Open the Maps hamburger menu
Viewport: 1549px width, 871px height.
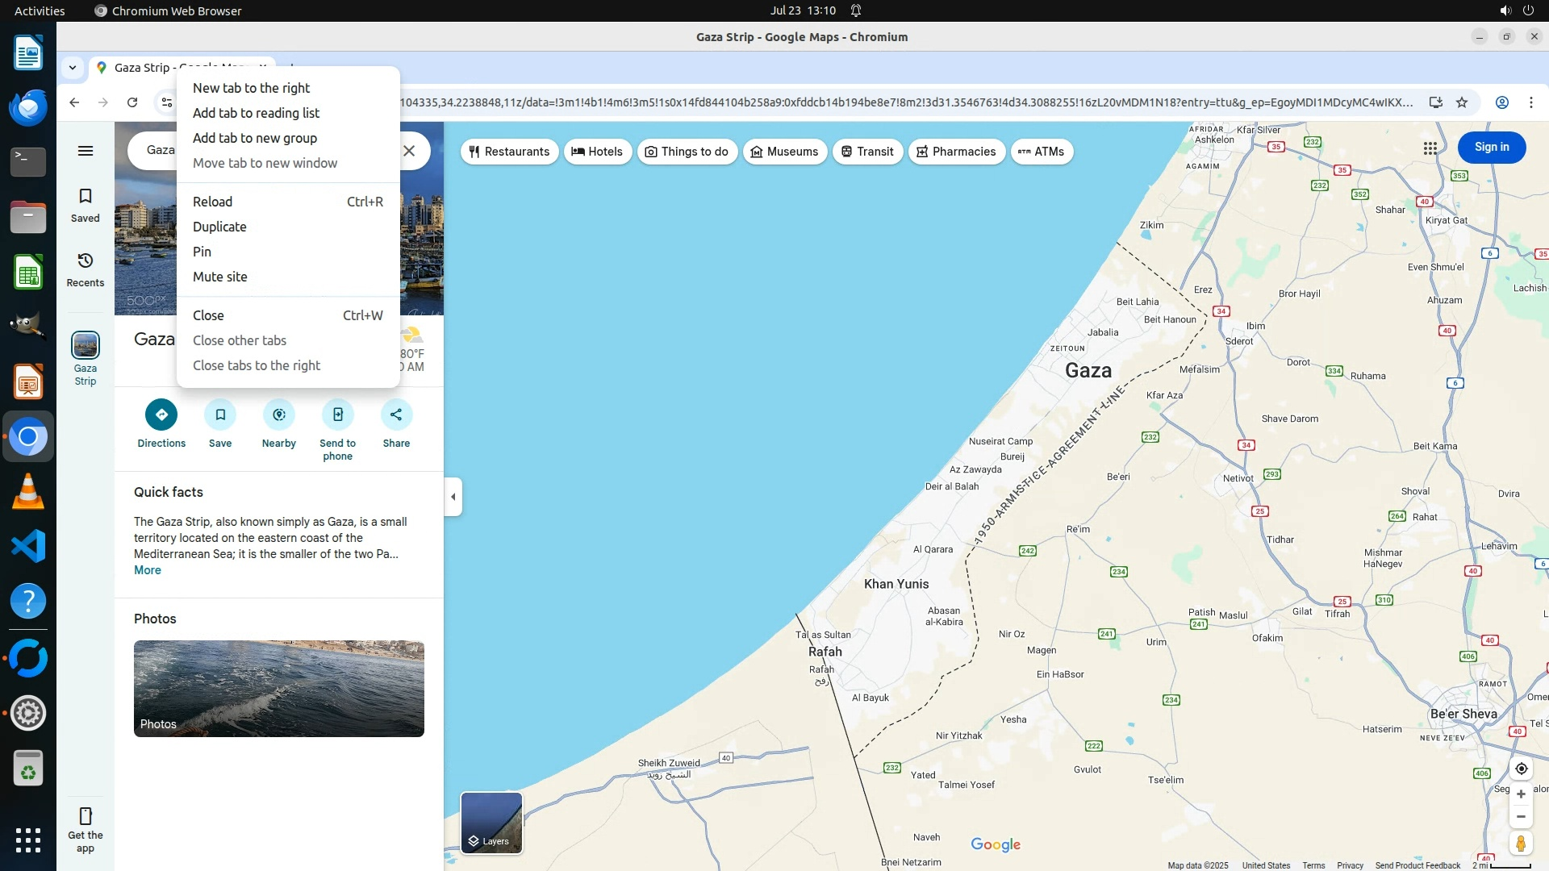[86, 151]
